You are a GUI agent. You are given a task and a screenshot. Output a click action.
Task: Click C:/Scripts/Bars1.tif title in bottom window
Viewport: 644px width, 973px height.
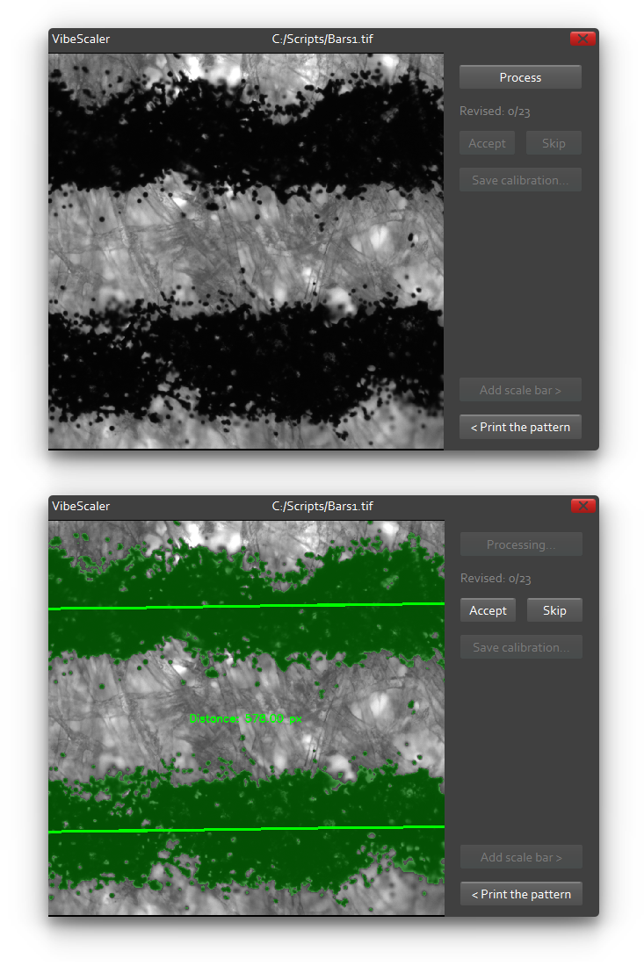coord(322,506)
